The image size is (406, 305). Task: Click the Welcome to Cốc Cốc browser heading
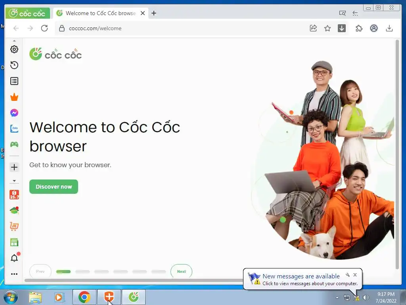(105, 137)
